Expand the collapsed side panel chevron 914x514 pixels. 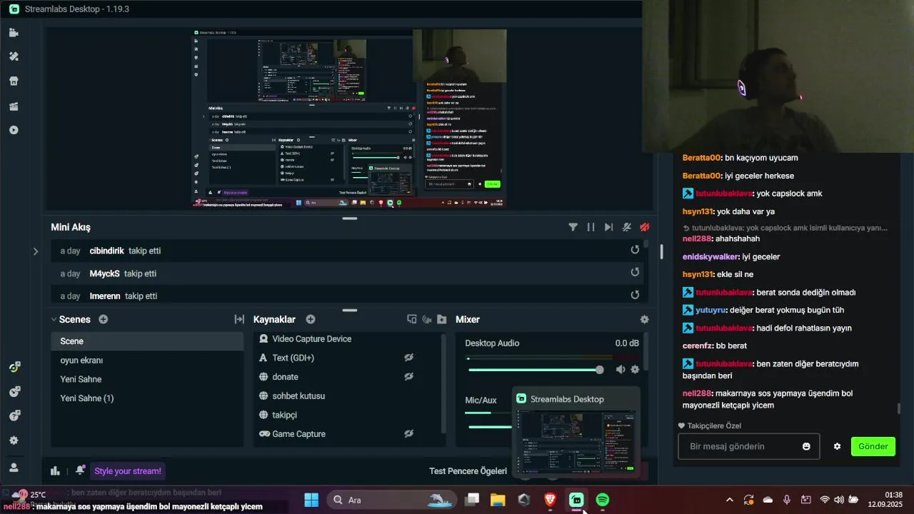tap(36, 251)
